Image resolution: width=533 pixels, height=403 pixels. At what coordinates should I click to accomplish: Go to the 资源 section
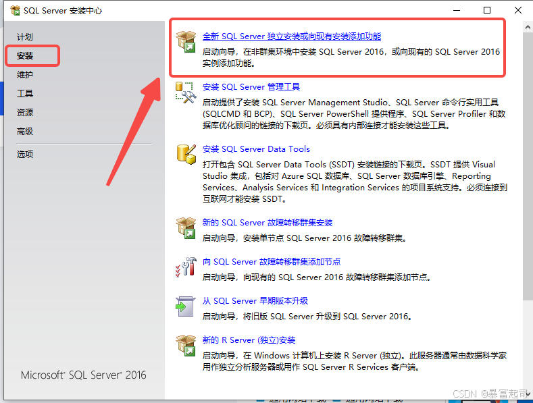(x=25, y=113)
